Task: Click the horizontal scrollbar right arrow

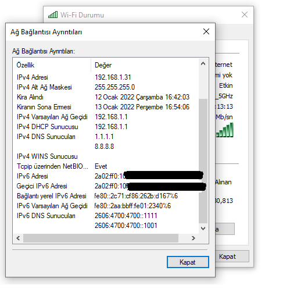Action: click(x=193, y=238)
